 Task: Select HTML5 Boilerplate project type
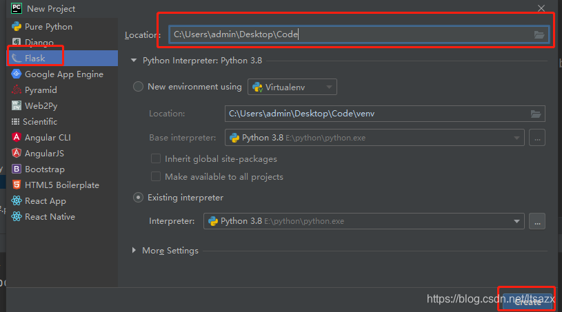(62, 185)
